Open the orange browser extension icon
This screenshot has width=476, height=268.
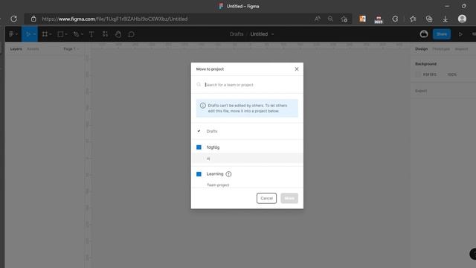tap(362, 19)
